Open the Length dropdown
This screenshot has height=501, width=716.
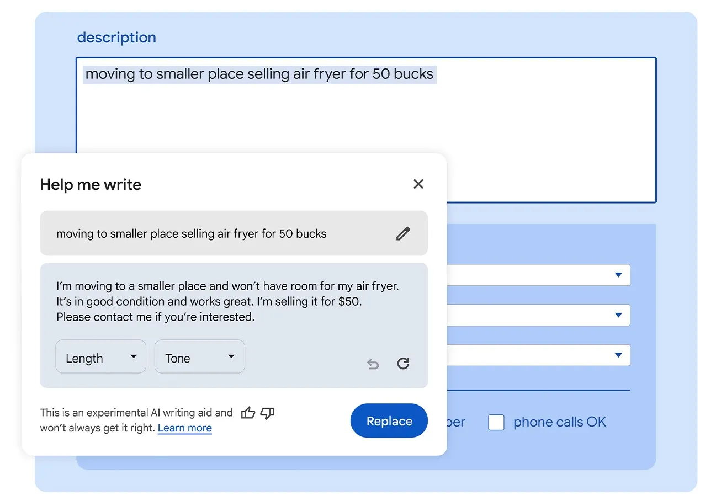100,357
